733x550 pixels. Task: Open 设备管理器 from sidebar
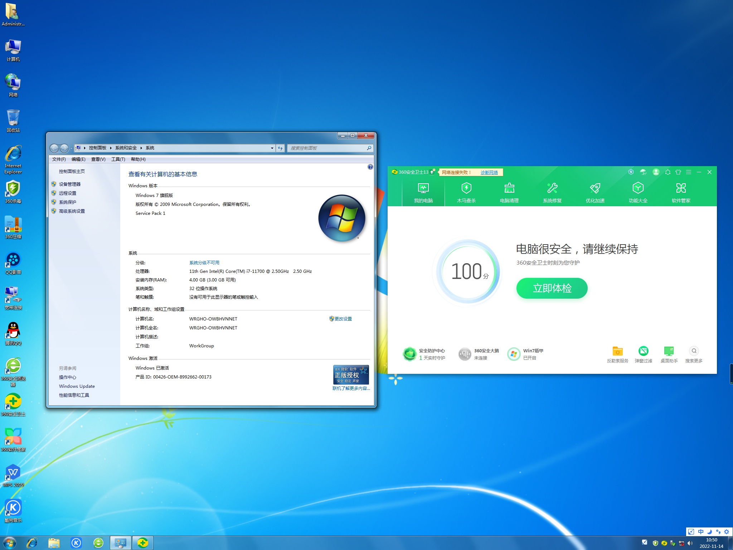click(69, 184)
